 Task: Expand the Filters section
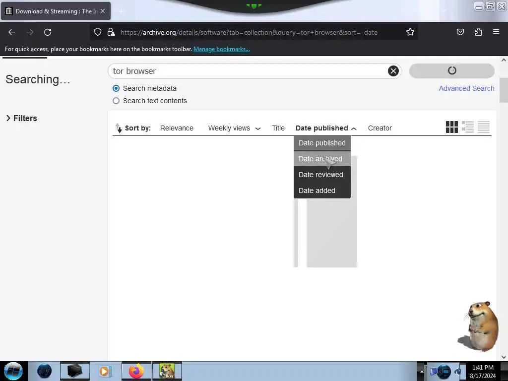tap(21, 118)
